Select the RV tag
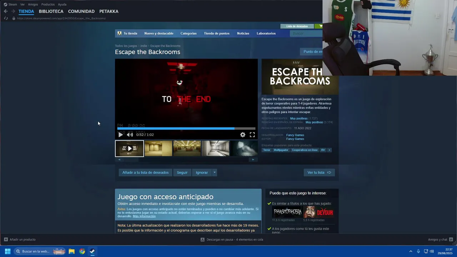The height and width of the screenshot is (257, 457). (323, 150)
